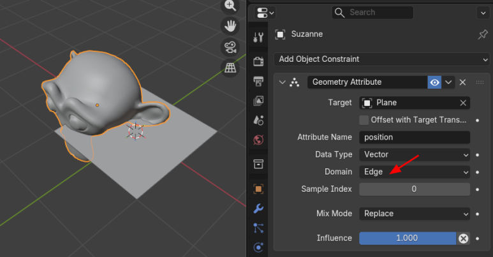Viewport: 493px width, 257px height.
Task: Open the Modifiers wrench tab
Action: point(258,209)
